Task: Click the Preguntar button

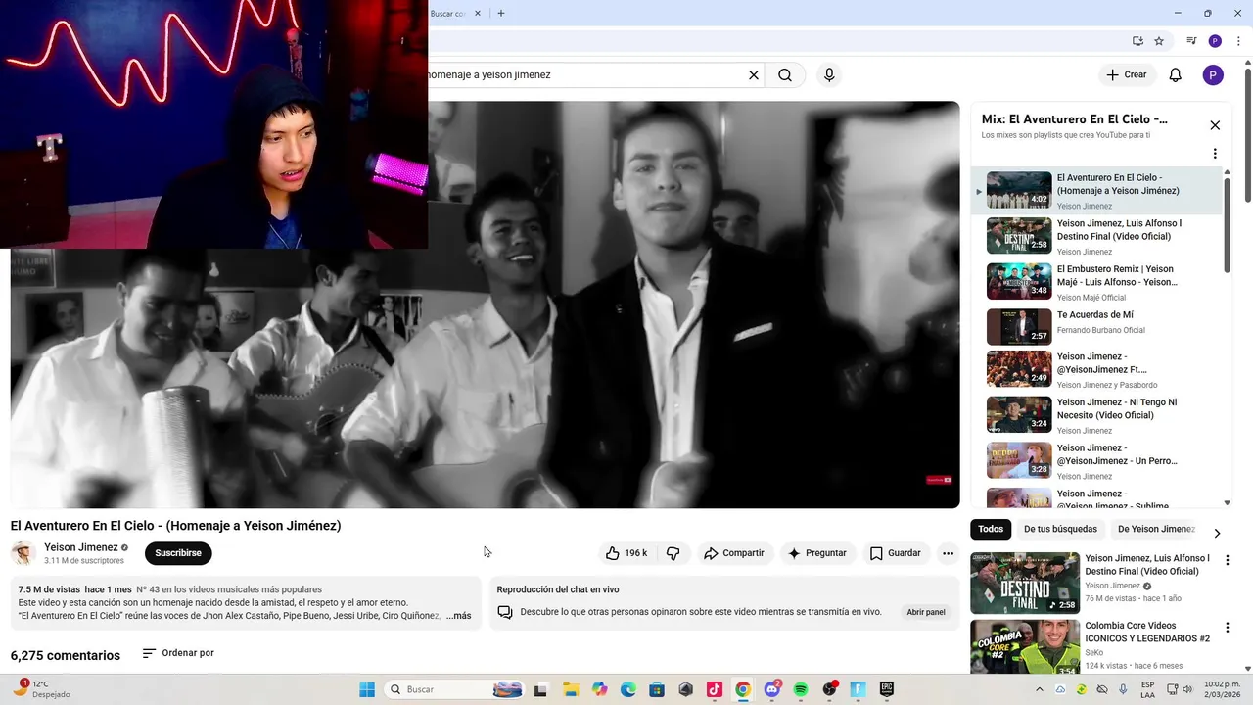Action: (817, 553)
